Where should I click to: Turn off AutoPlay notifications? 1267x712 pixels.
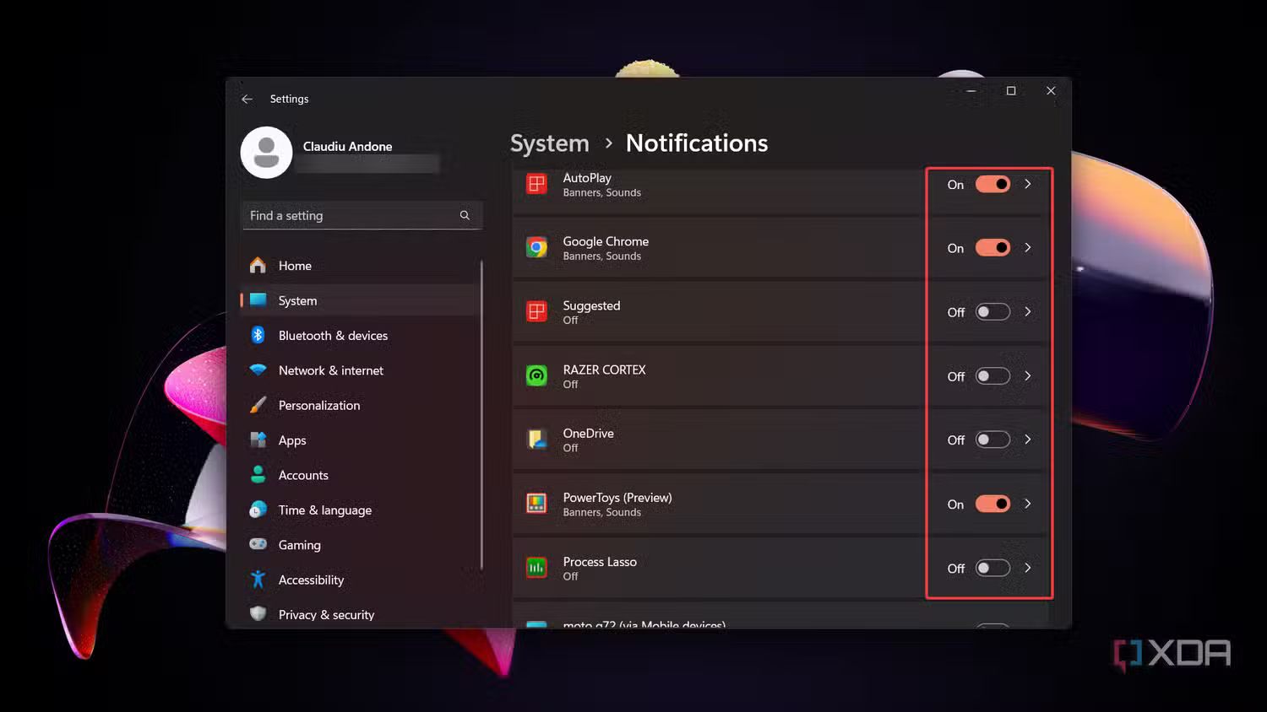pyautogui.click(x=993, y=184)
